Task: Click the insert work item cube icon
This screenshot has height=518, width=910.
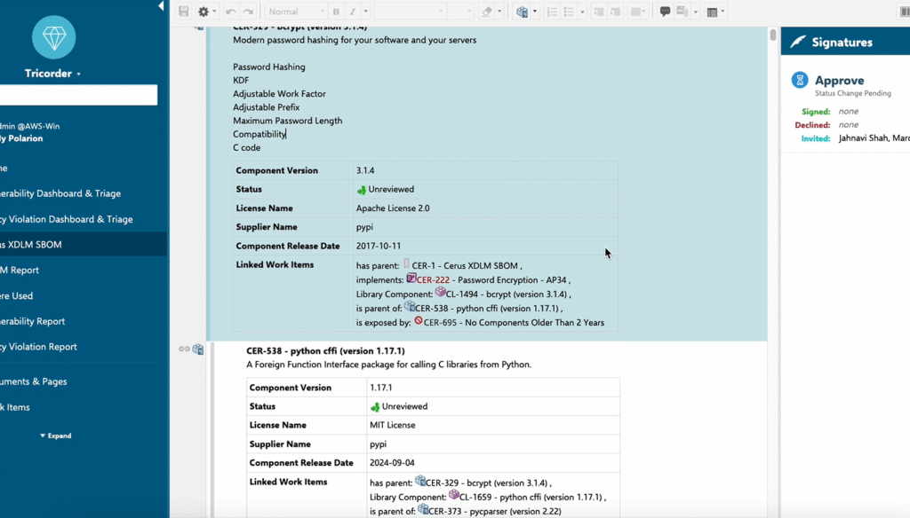Action: coord(523,12)
